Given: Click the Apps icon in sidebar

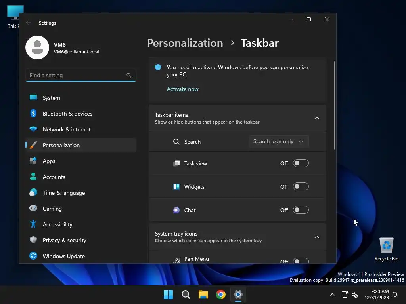Looking at the screenshot, I should click(33, 161).
